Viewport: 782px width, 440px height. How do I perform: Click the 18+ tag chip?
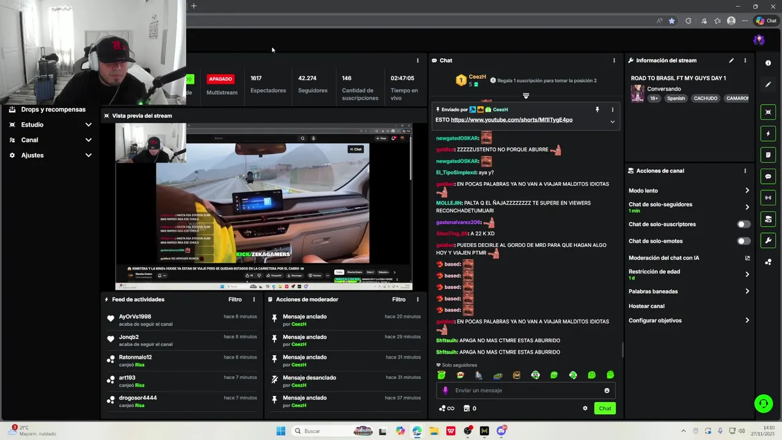pyautogui.click(x=654, y=98)
